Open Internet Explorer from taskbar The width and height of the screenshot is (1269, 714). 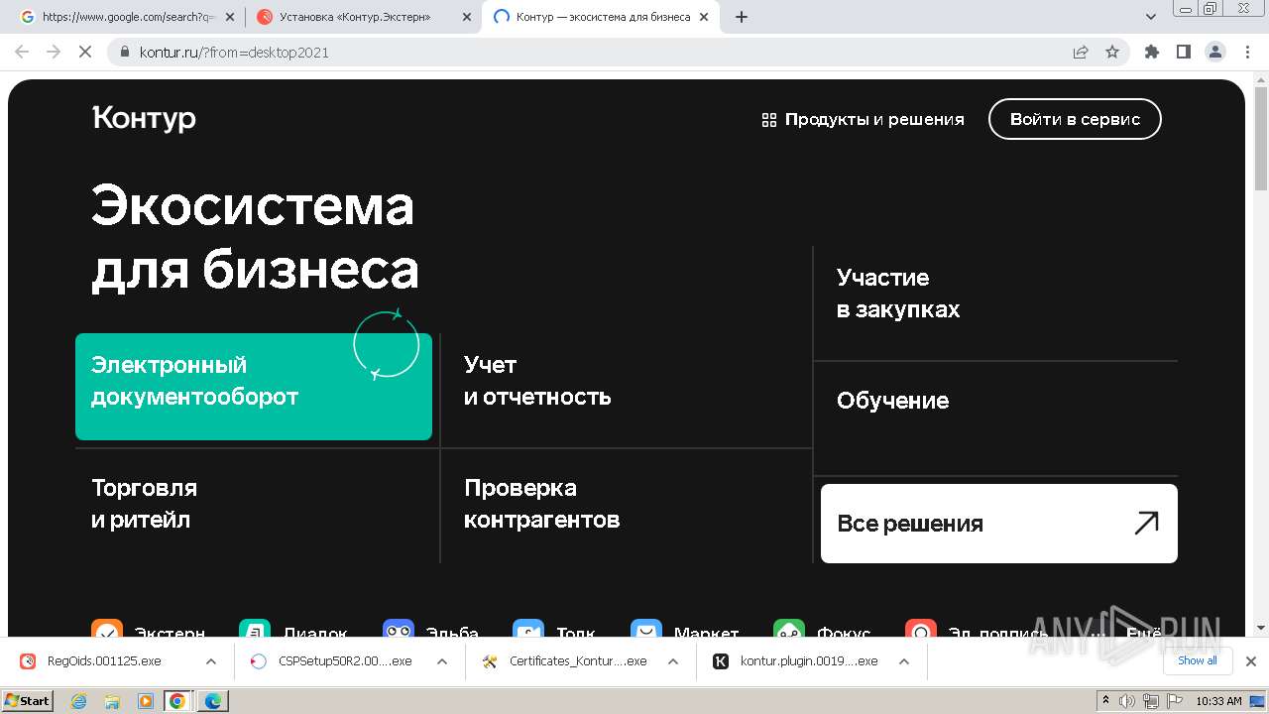coord(79,701)
